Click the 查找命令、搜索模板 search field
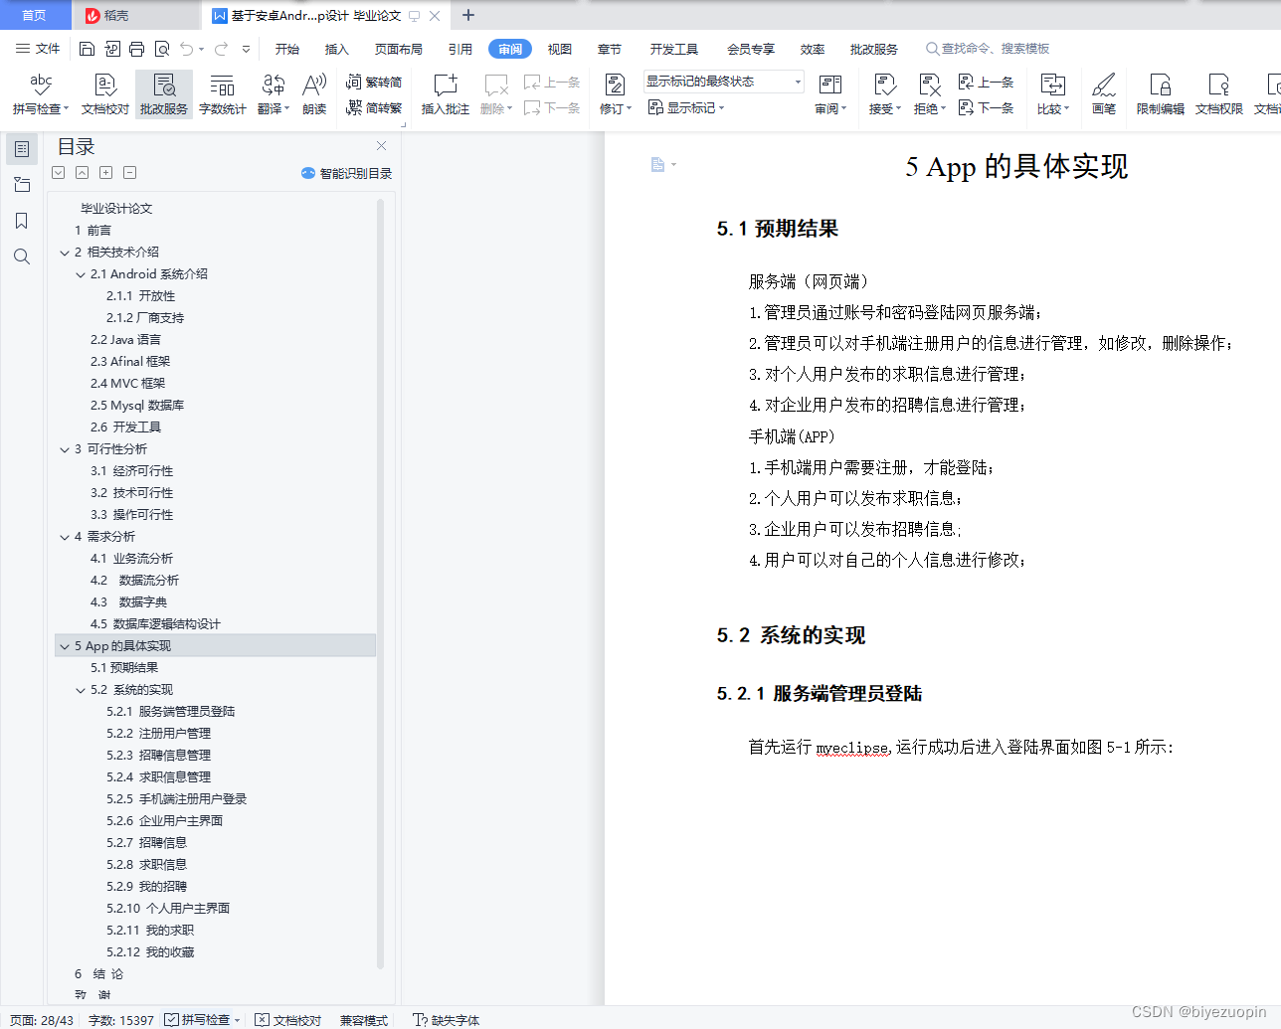 989,49
